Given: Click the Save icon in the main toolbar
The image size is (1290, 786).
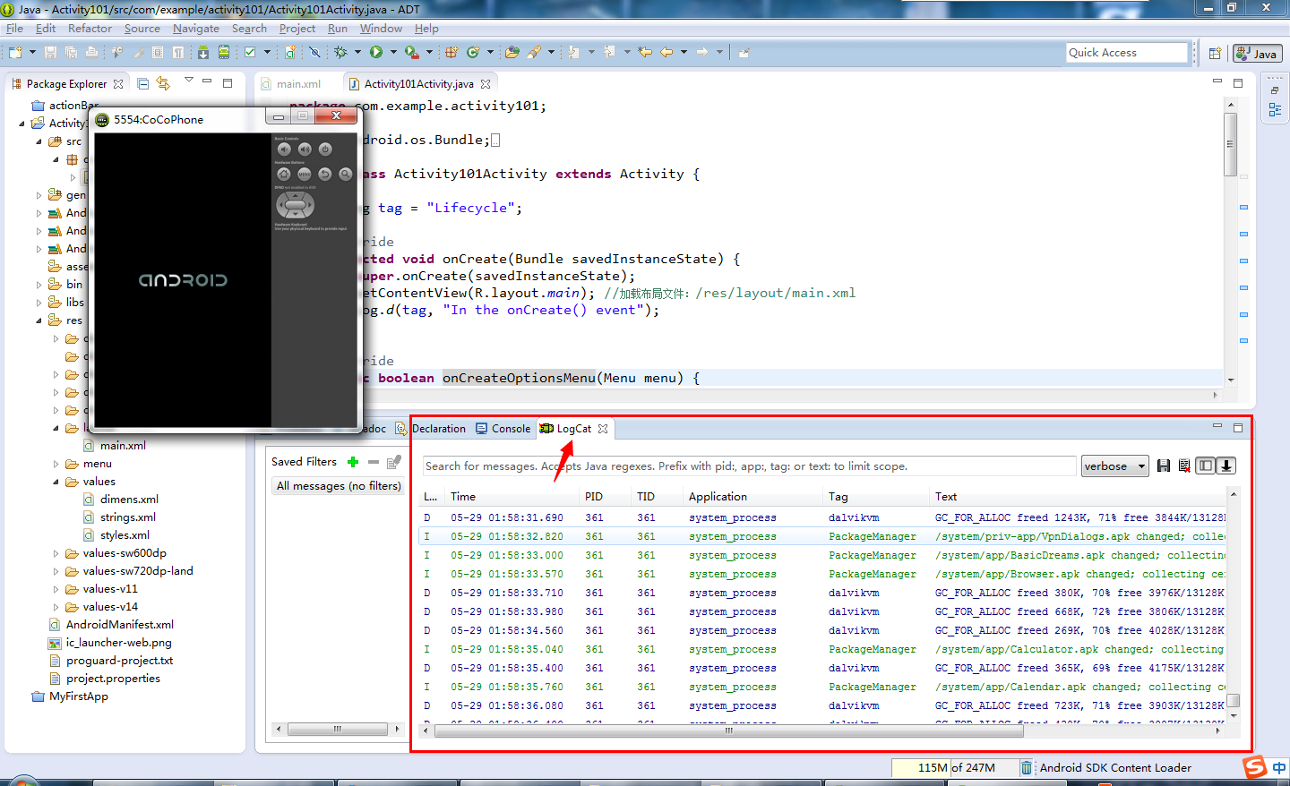Looking at the screenshot, I should coord(50,52).
